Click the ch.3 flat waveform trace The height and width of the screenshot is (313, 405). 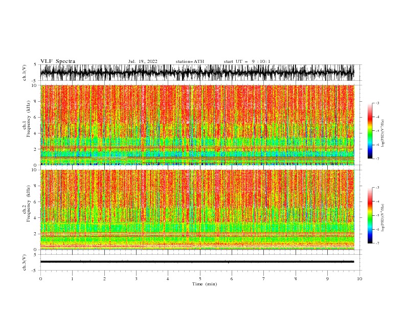pyautogui.click(x=197, y=262)
